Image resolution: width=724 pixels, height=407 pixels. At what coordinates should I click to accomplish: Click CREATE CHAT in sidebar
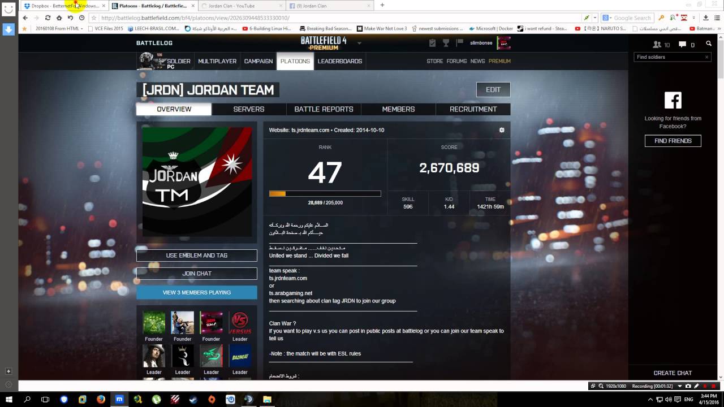tap(673, 373)
